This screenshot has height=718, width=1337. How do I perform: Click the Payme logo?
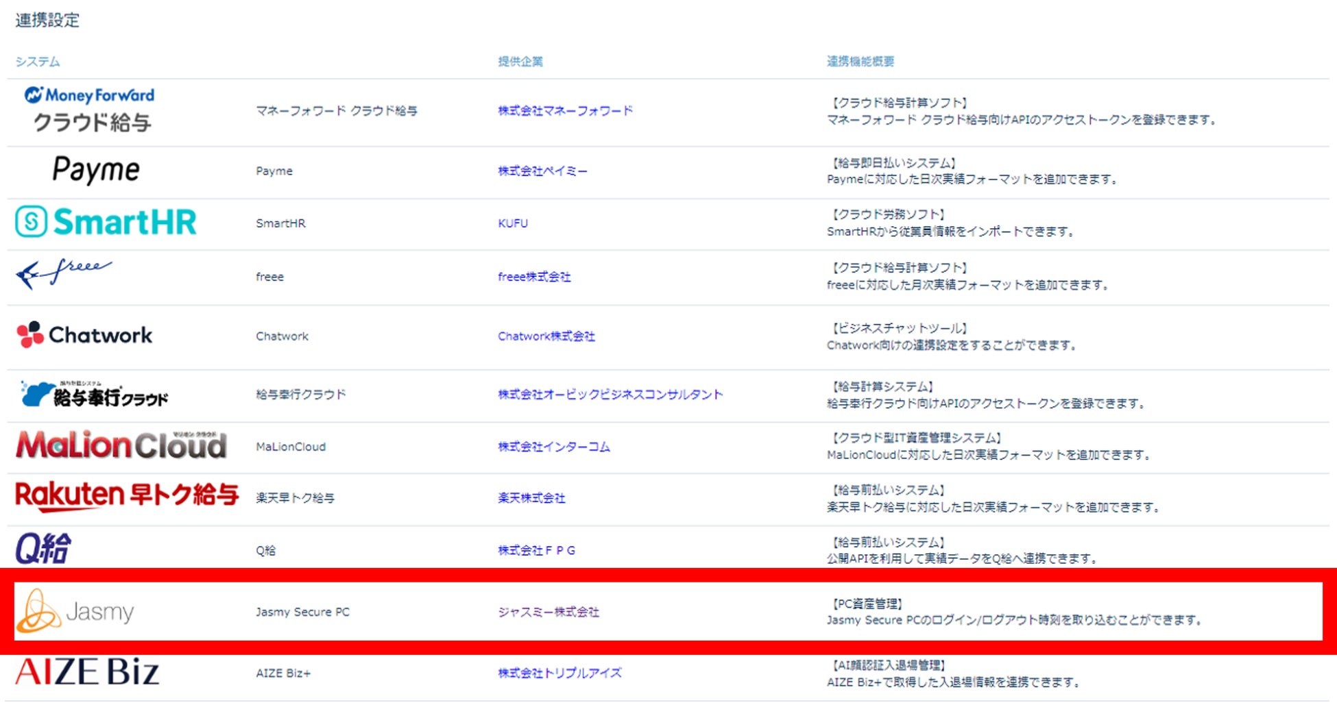[x=96, y=170]
